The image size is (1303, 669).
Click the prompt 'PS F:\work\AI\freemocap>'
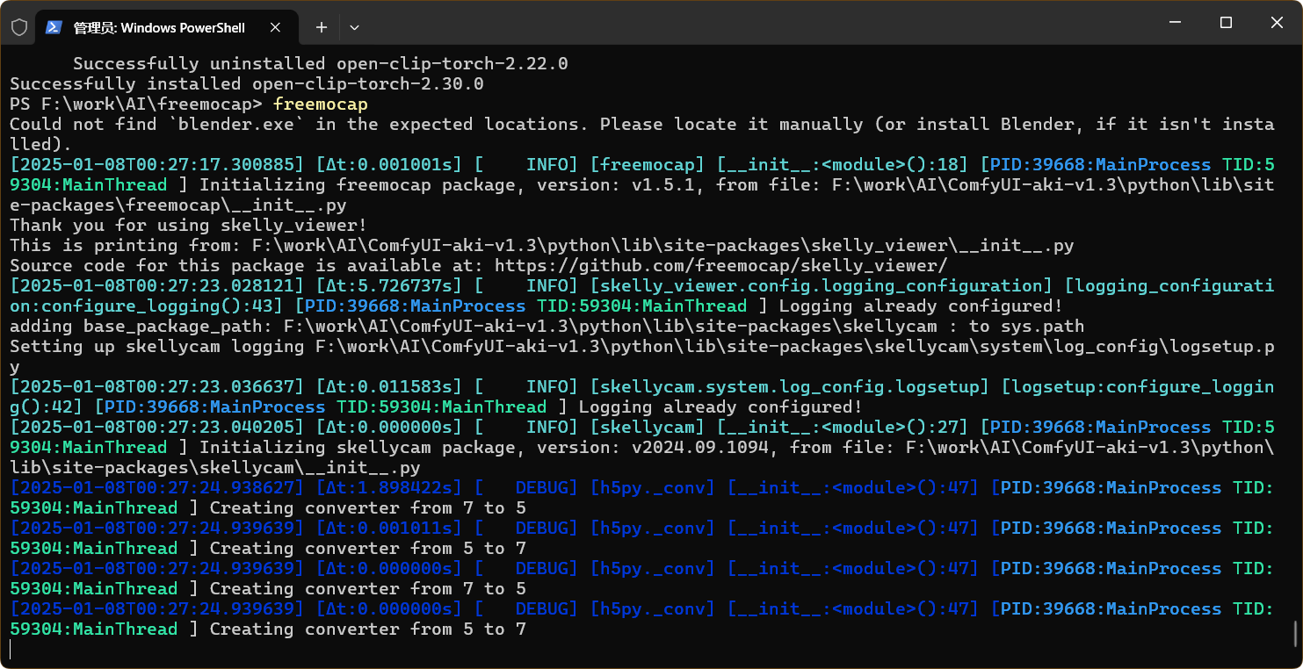tap(136, 104)
